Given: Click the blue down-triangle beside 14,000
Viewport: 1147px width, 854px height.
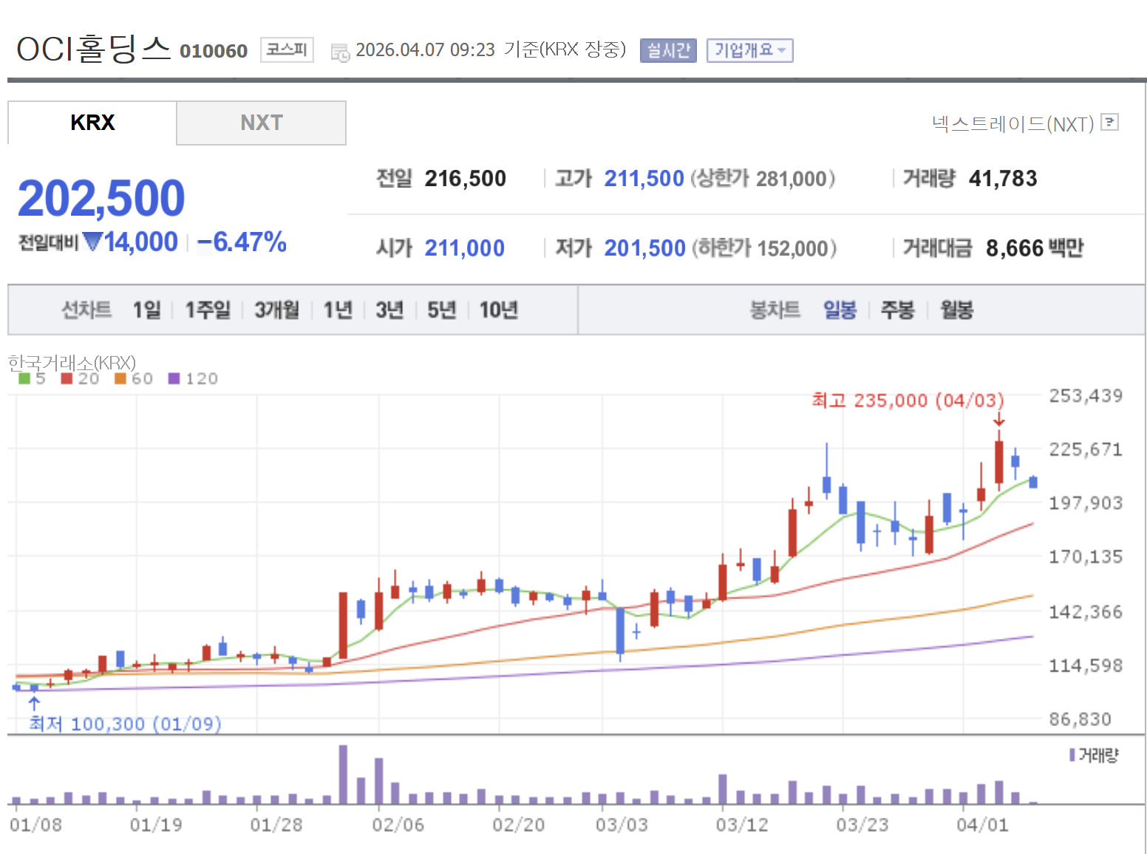Looking at the screenshot, I should click(x=94, y=242).
